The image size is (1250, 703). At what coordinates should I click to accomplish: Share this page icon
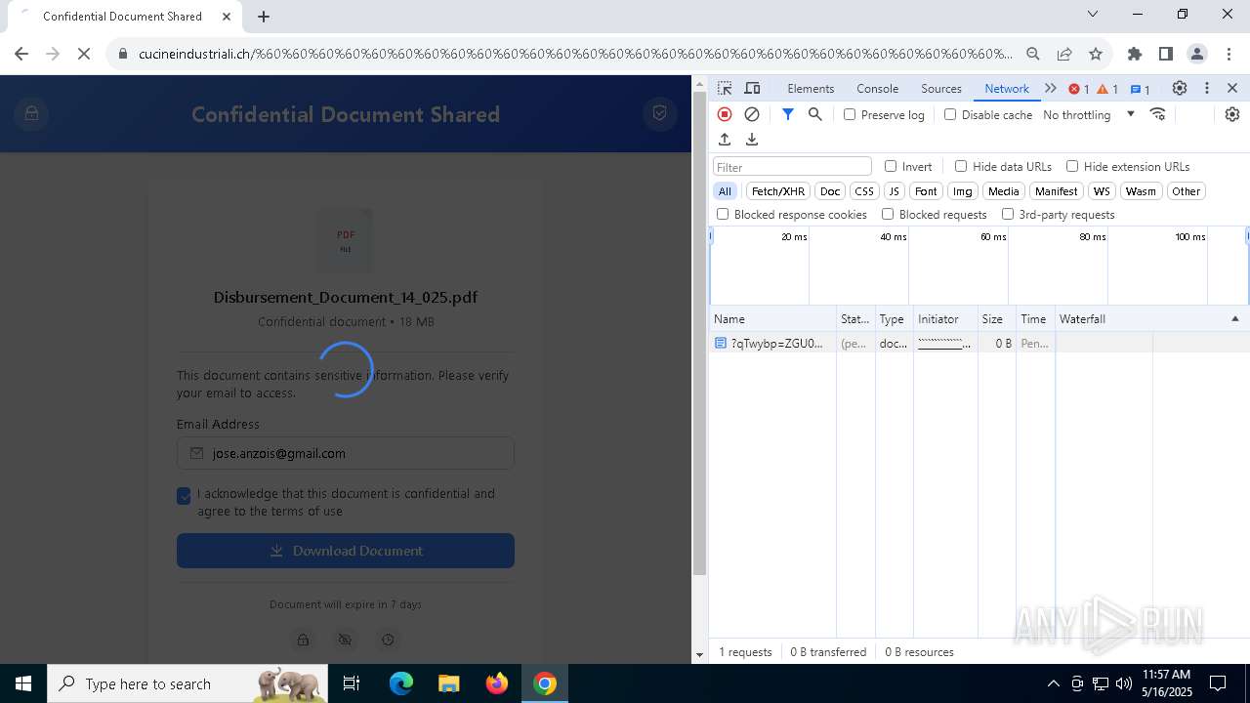[x=1064, y=54]
